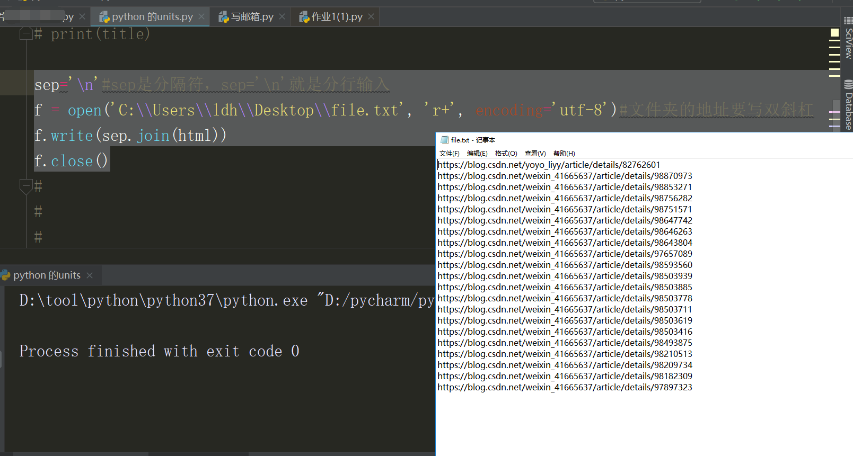Click the URL ending 98751571 in Notepad
853x456 pixels.
[x=565, y=210]
